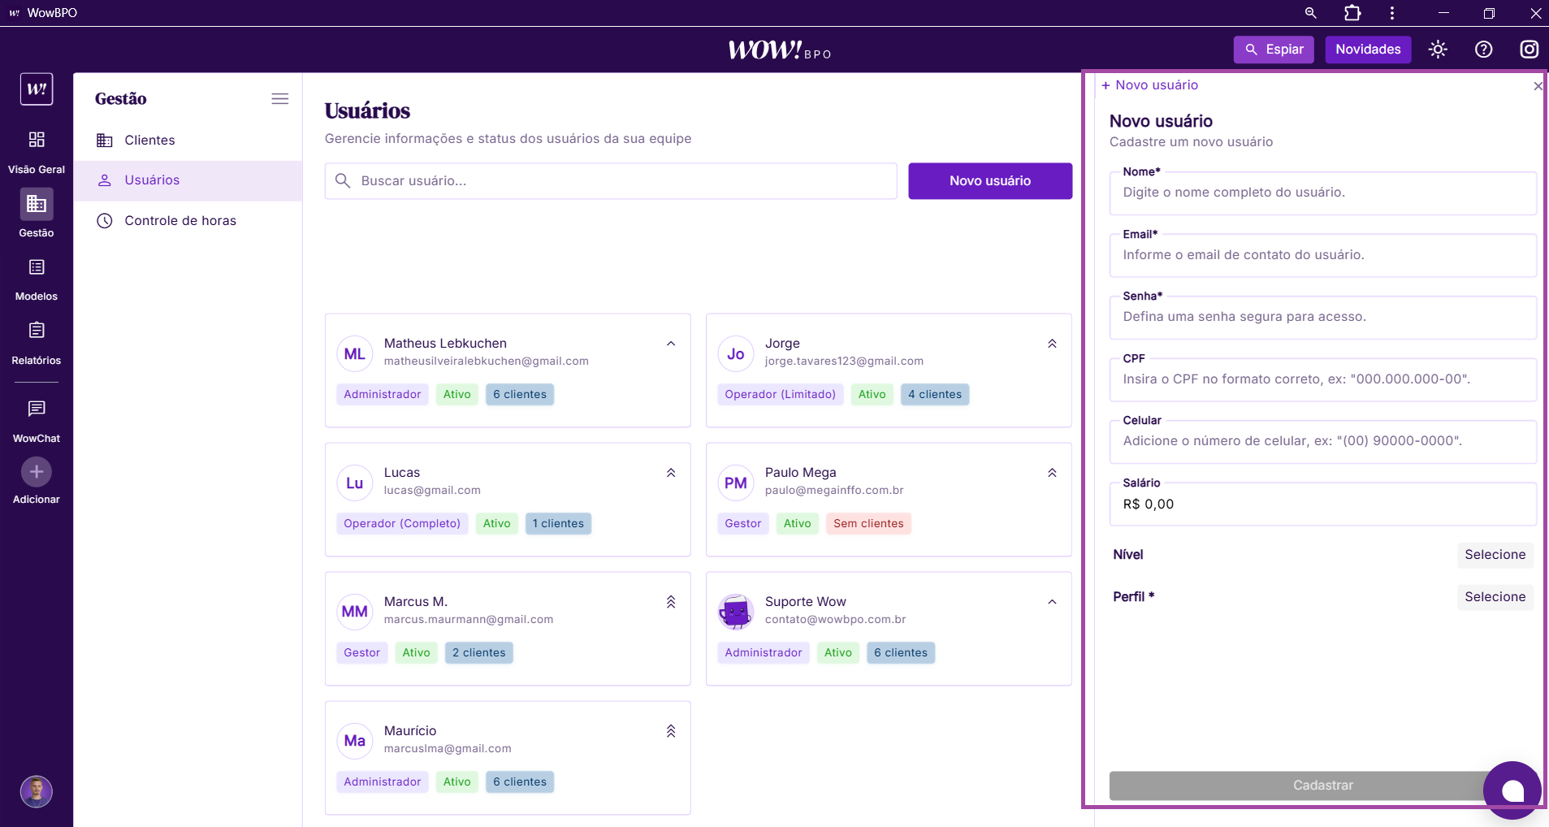
Task: Open WowChat from the sidebar
Action: (37, 409)
